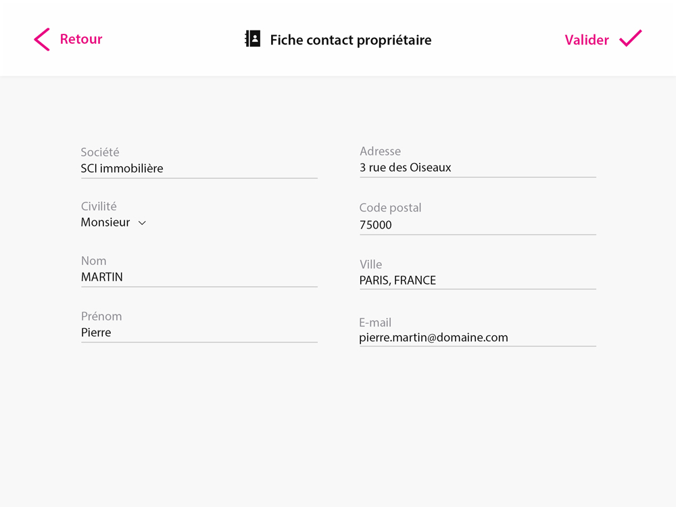
Task: Focus the Ville field PARIS, FRANCE
Action: click(x=478, y=281)
